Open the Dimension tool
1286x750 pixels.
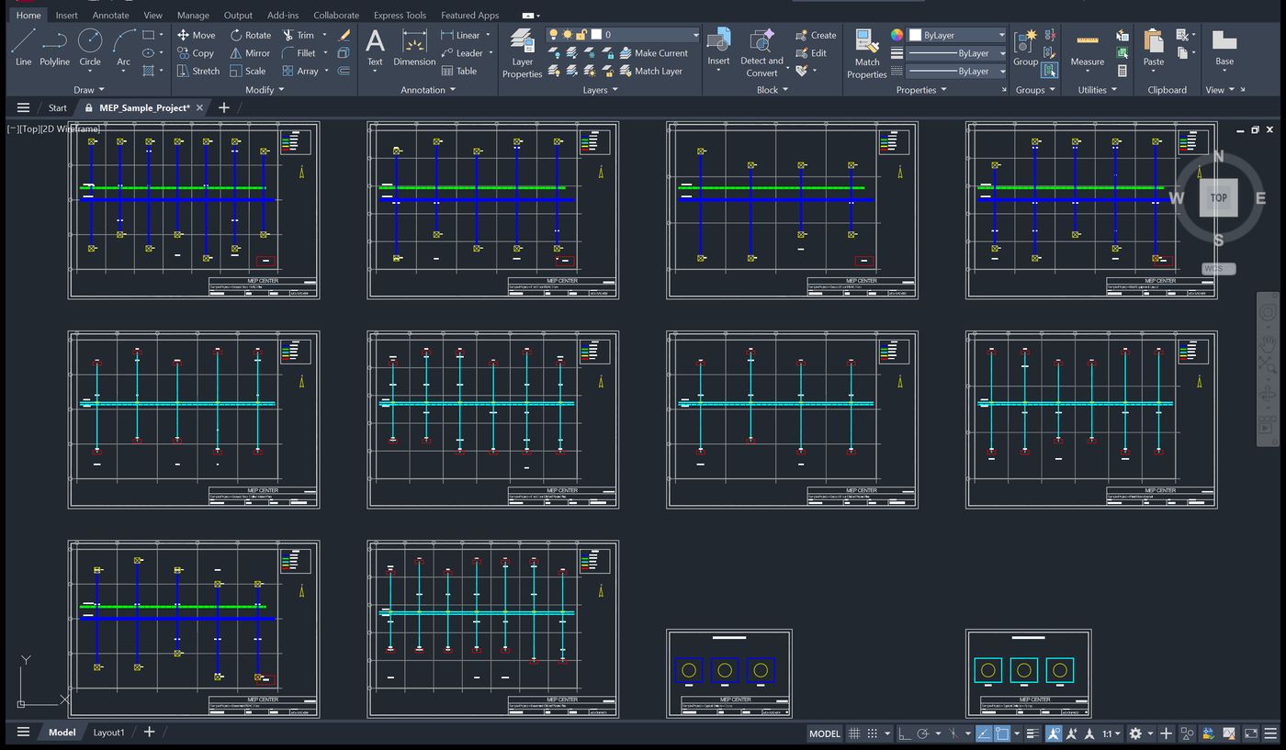pos(414,48)
